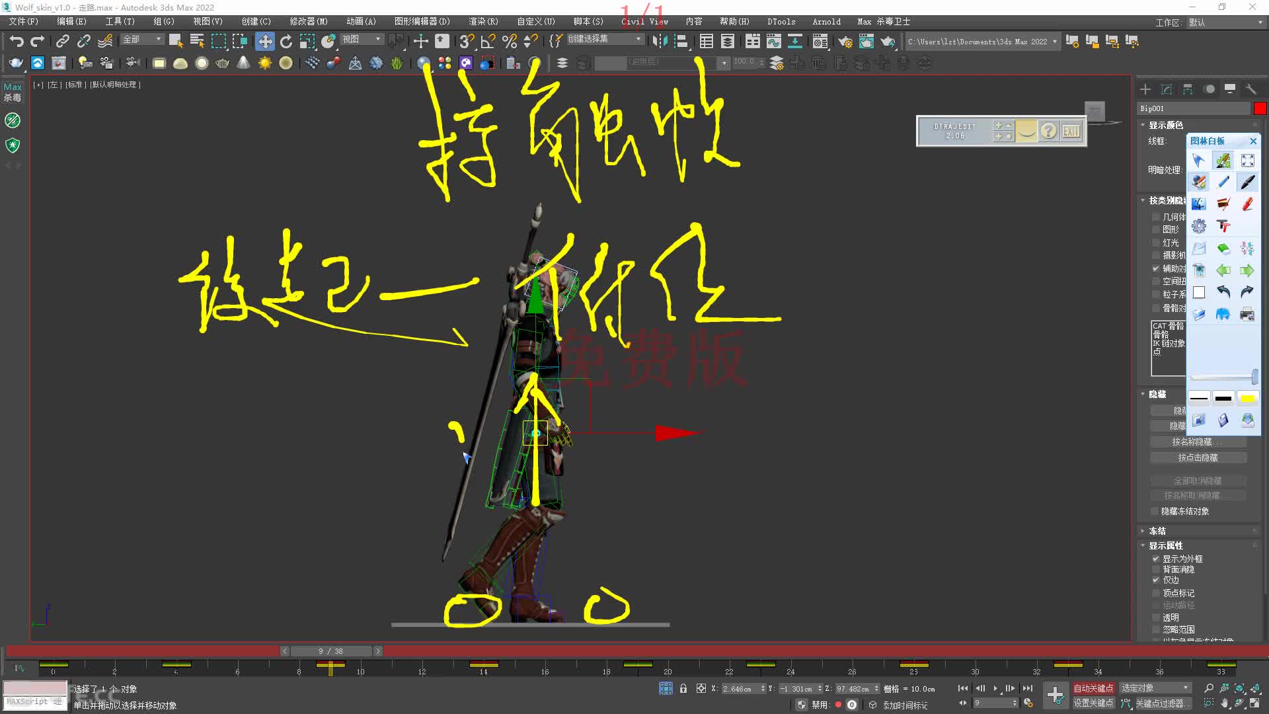Open the 创建选择集 dropdown

click(604, 40)
